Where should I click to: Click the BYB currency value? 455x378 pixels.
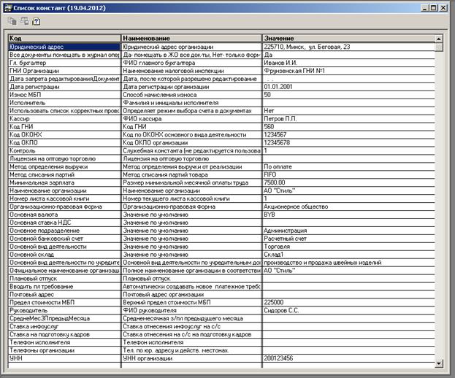pyautogui.click(x=269, y=215)
